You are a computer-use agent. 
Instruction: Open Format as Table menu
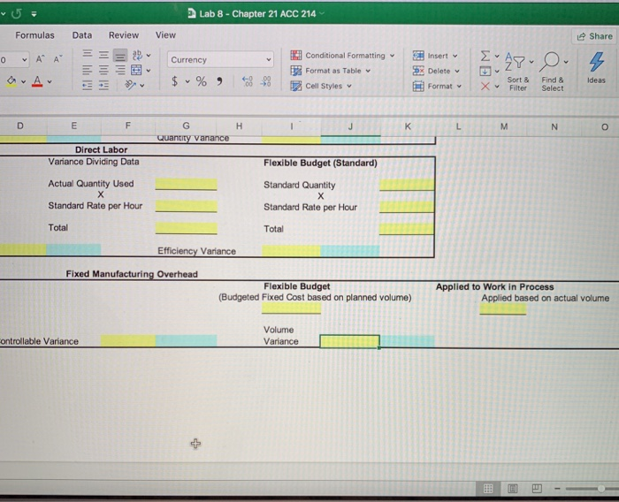tap(331, 71)
